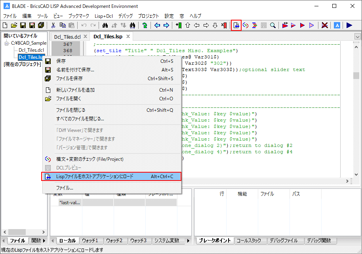
Task: Open the editor tab list dropdown arrow
Action: [x=357, y=37]
